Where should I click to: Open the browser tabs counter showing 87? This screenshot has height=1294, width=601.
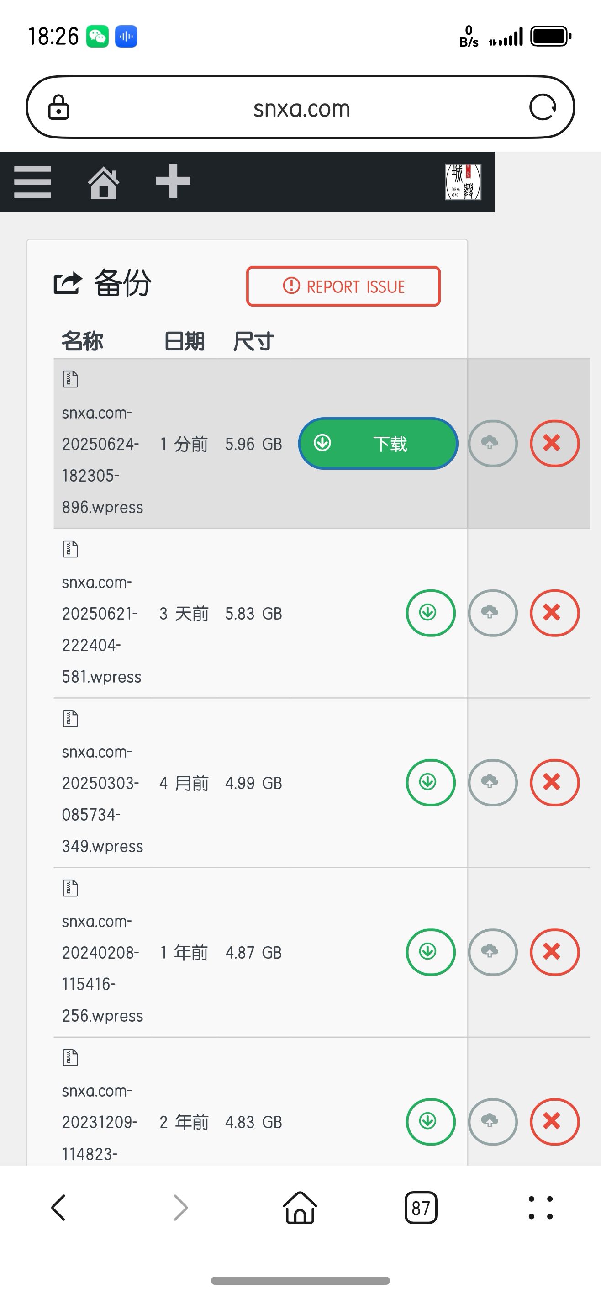point(421,1208)
